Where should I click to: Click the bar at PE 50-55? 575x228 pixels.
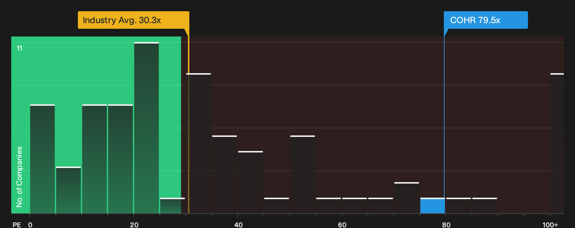(303, 174)
